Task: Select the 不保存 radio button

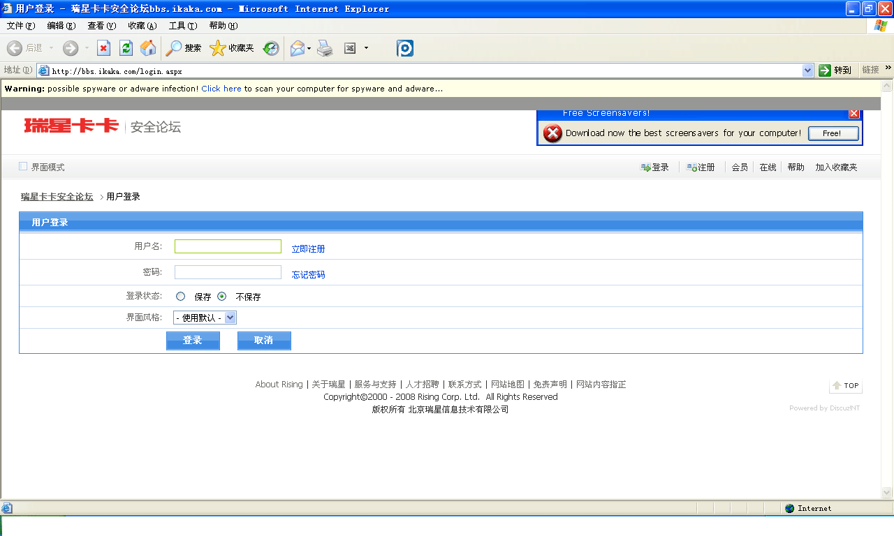Action: (222, 297)
